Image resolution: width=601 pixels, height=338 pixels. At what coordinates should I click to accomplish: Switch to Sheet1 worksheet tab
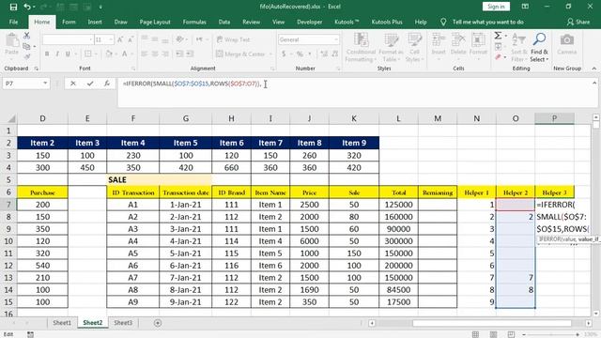point(62,323)
